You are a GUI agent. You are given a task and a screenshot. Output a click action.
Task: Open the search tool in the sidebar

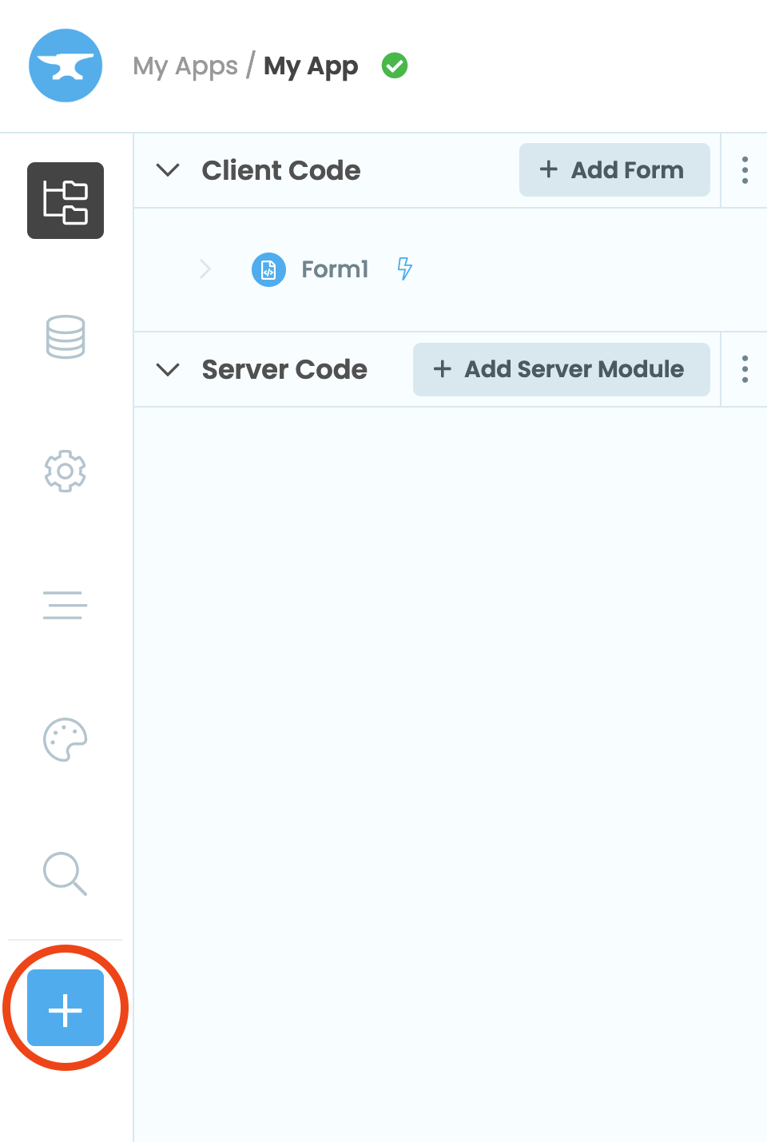[65, 873]
